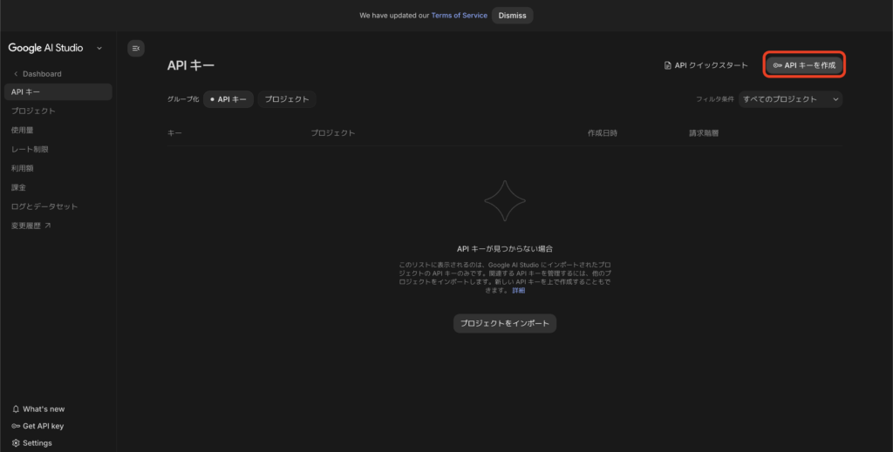Click the key icon in API キーを作成 button
893x452 pixels.
(777, 65)
